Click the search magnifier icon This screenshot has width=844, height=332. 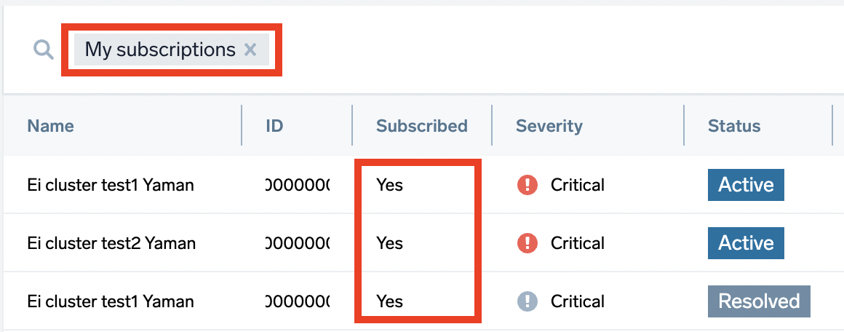(x=44, y=50)
